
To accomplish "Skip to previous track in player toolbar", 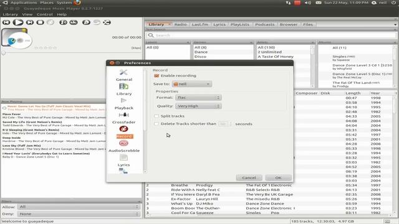I will [x=6, y=22].
